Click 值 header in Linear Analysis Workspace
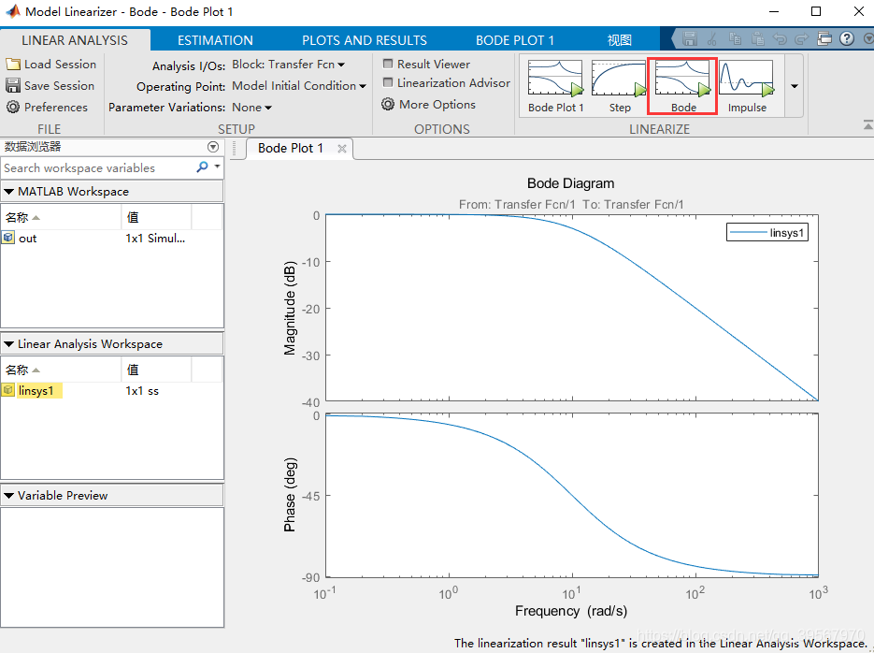The width and height of the screenshot is (874, 653). [x=157, y=370]
